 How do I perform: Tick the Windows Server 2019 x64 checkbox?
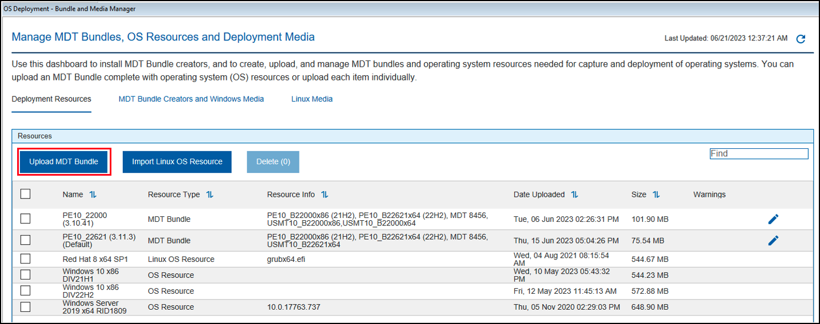point(25,307)
